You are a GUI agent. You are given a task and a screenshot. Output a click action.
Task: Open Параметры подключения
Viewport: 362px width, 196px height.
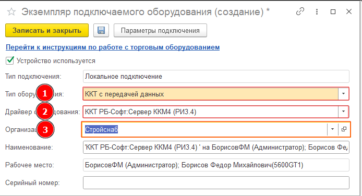pyautogui.click(x=160, y=30)
